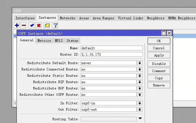Open the Neighbors tab
Image resolution: width=196 pixels, height=123 pixels.
click(x=155, y=18)
